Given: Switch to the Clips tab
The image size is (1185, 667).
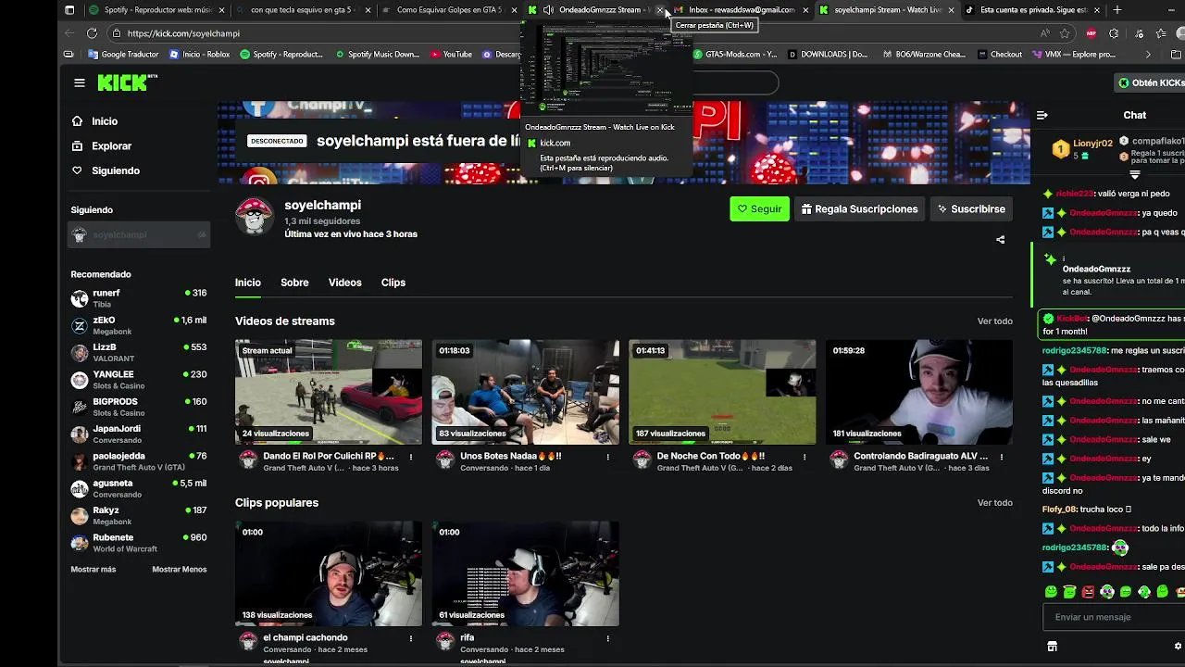Looking at the screenshot, I should pos(393,283).
